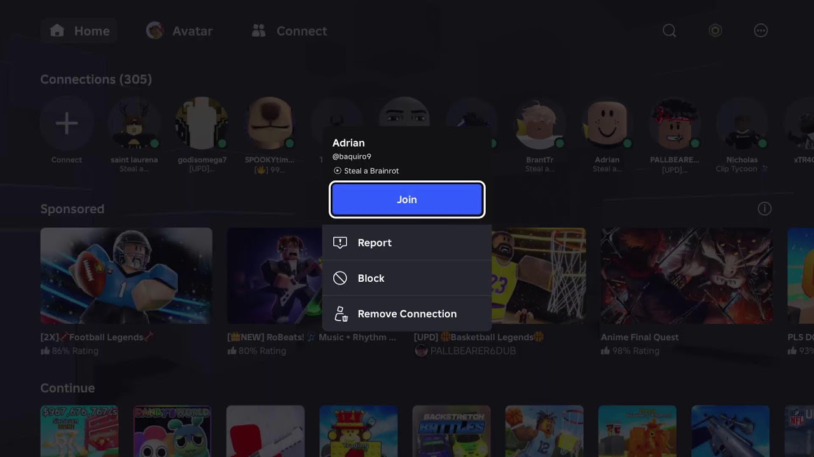This screenshot has height=457, width=814.
Task: Open the Dandy's World game in Continue
Action: (x=172, y=431)
